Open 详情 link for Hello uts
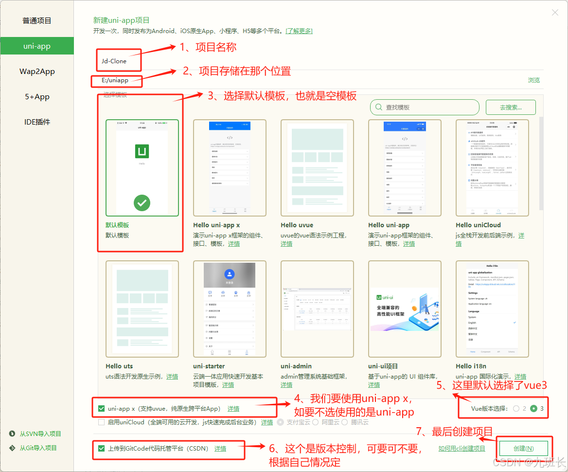568x472 pixels. pyautogui.click(x=172, y=377)
